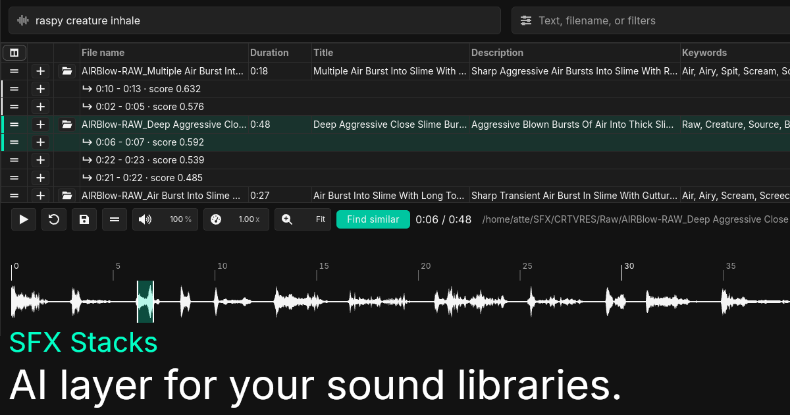Click the drag handle on the 0:22 - 0:23 segment row

(14, 160)
